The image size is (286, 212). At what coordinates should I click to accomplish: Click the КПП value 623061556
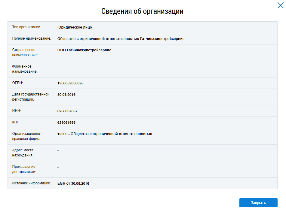pyautogui.click(x=66, y=123)
